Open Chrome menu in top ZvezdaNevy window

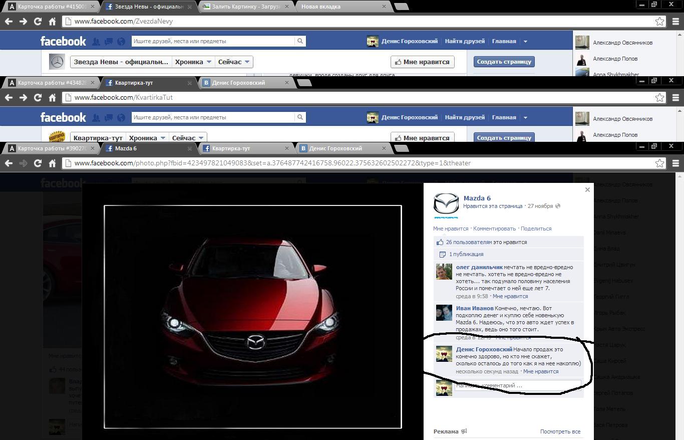(675, 22)
